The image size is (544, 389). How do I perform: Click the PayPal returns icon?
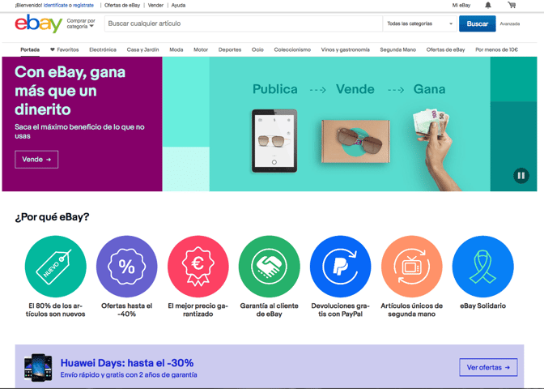[340, 267]
